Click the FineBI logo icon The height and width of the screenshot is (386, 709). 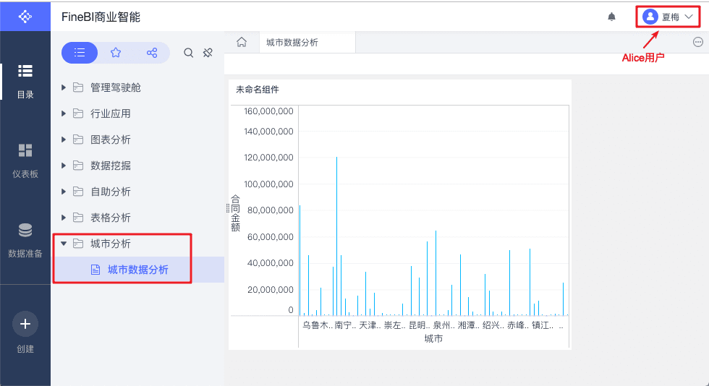point(25,17)
